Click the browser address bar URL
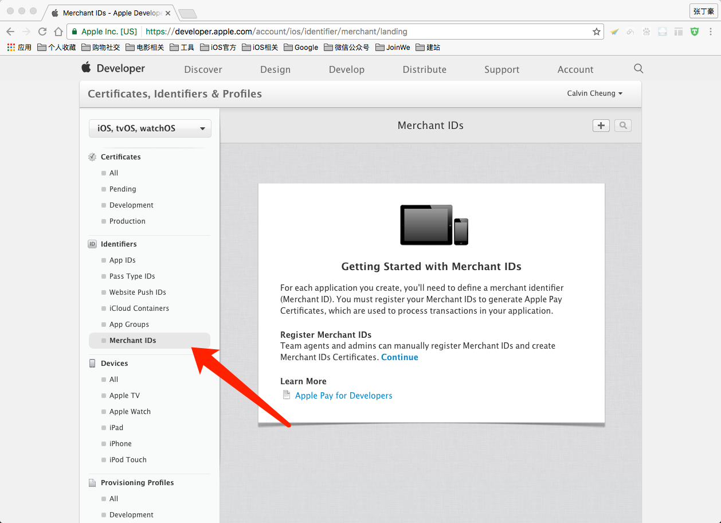 pos(276,32)
